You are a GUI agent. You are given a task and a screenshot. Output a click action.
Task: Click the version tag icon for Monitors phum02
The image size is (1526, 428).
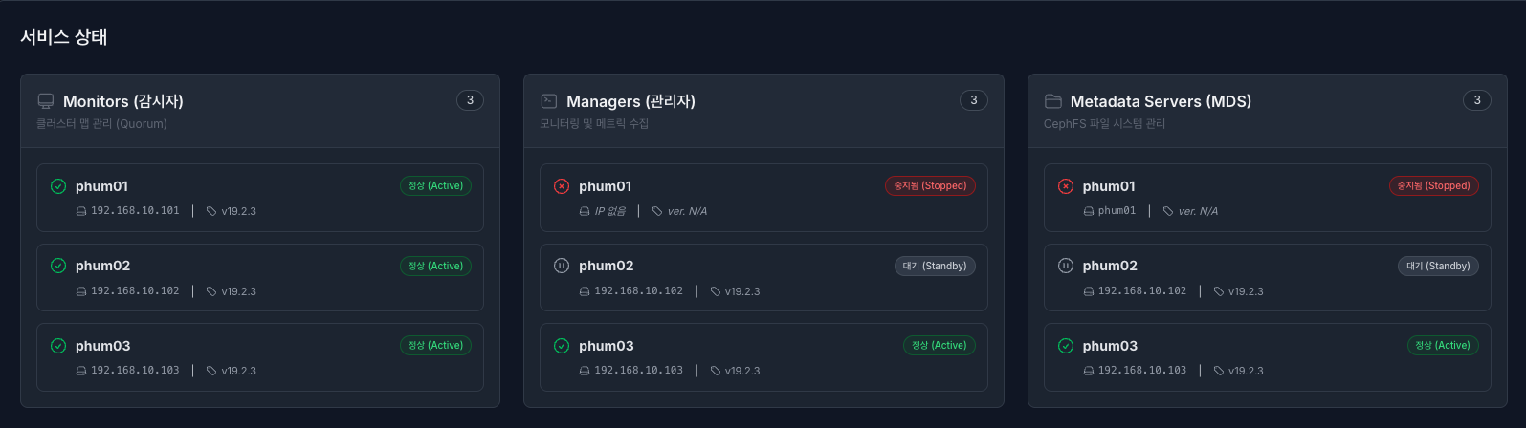tap(211, 291)
